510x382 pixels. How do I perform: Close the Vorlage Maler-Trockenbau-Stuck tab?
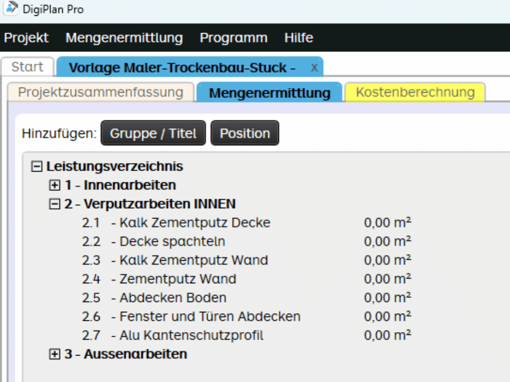click(314, 67)
